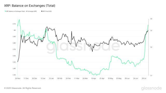Select the 3.3B balance axis label
Screen dimensions: 166x93
(14, 75)
